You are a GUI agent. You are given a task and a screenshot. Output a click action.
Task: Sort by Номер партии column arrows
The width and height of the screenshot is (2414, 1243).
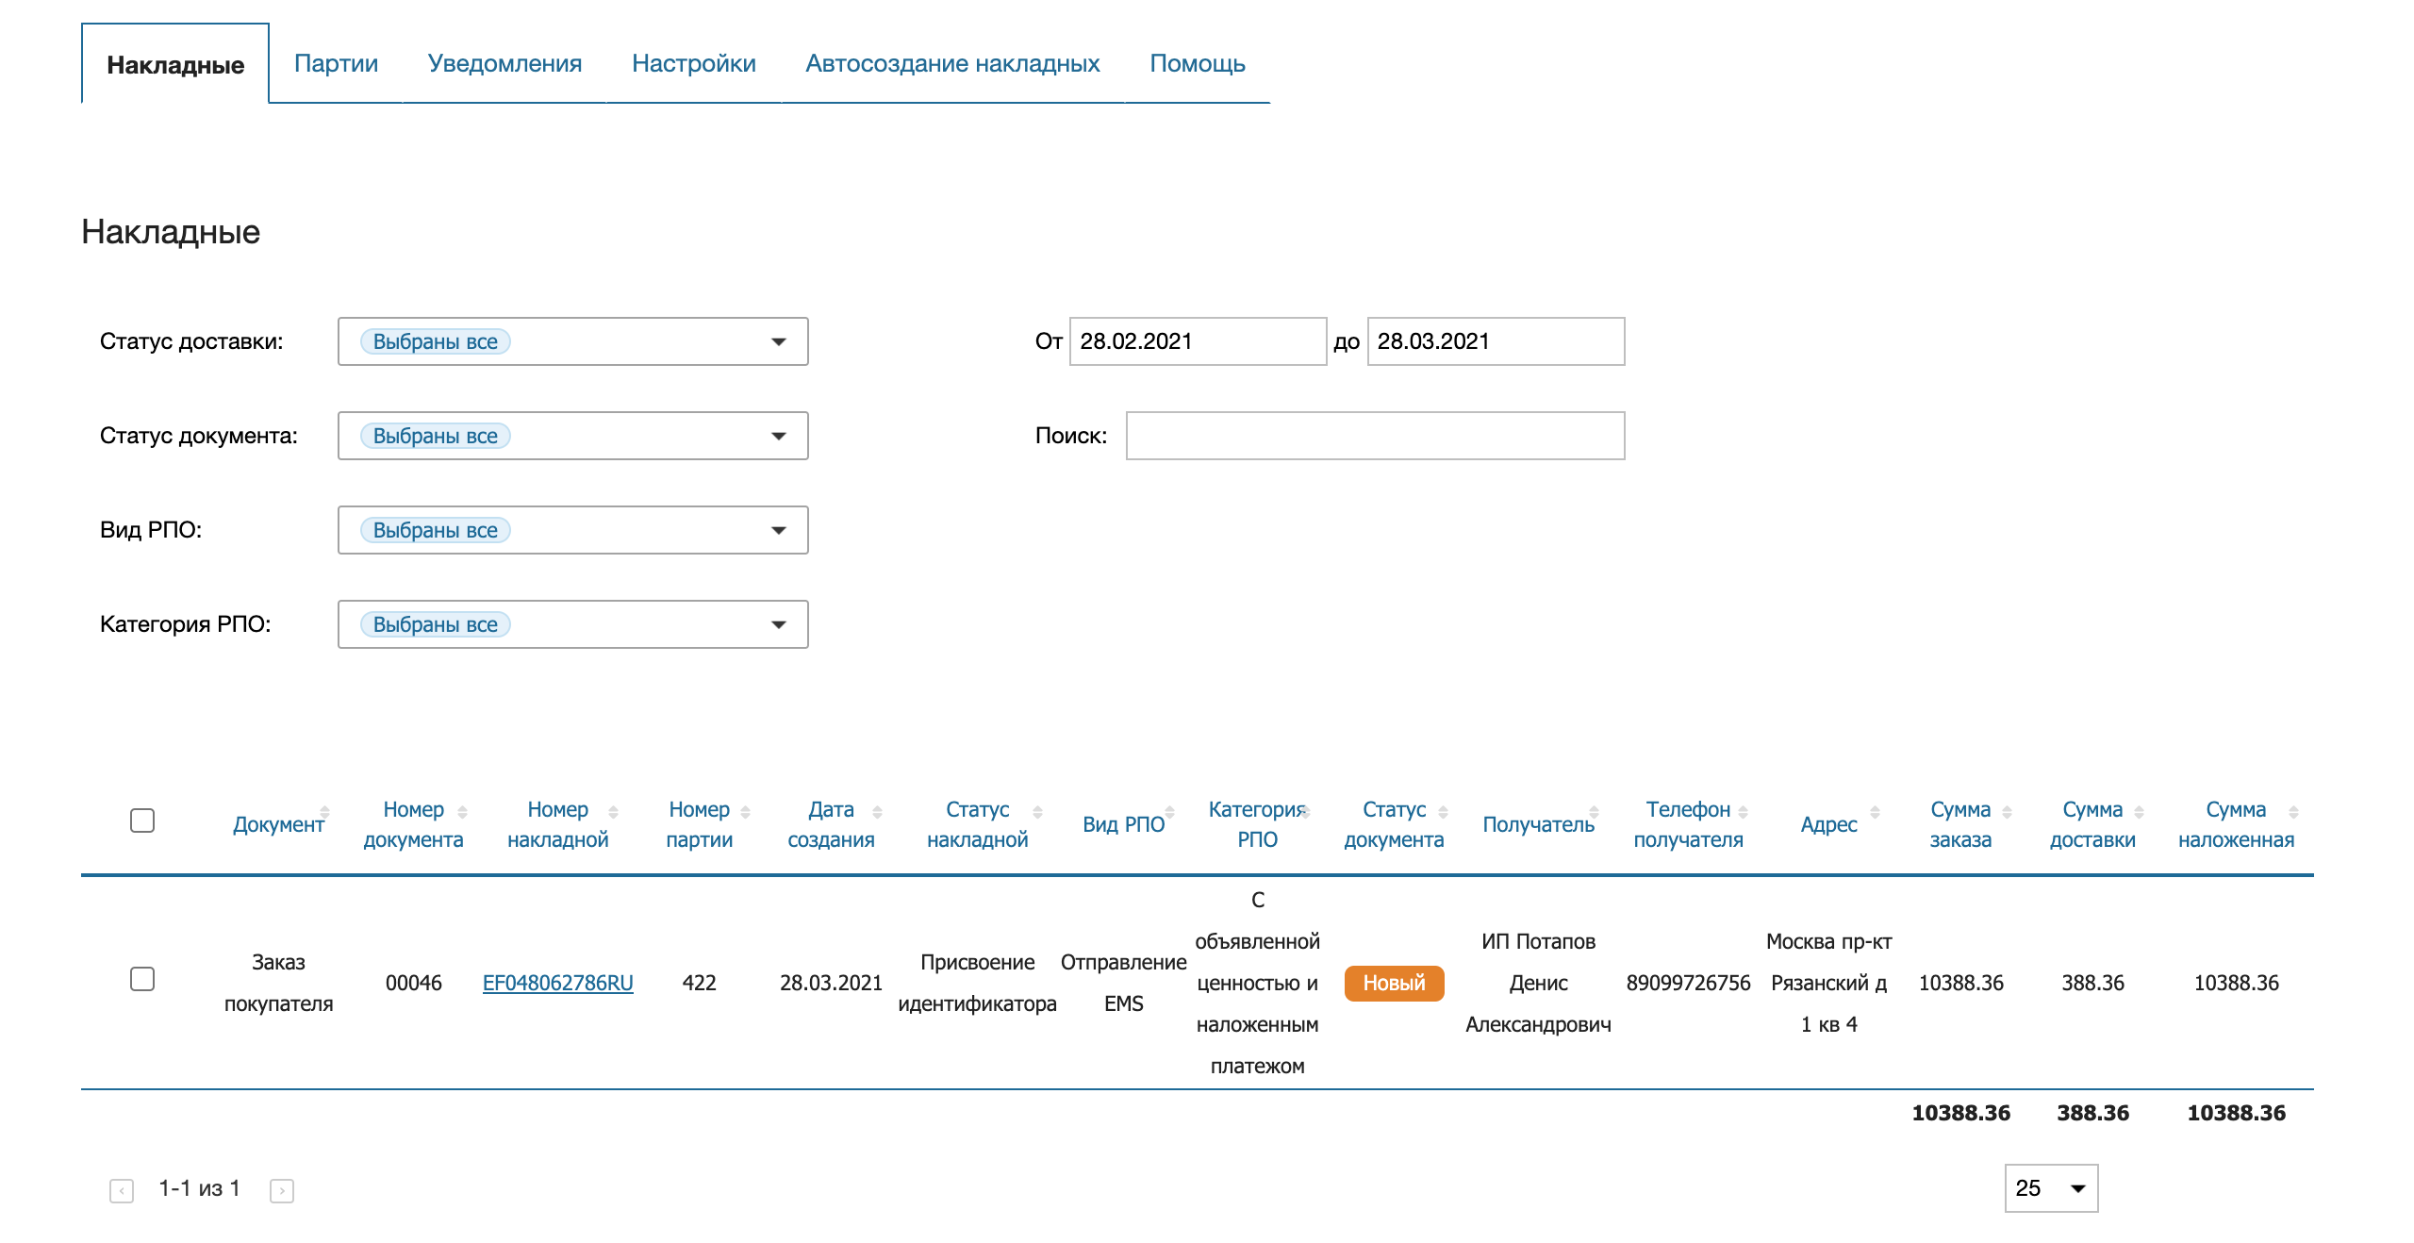click(745, 812)
